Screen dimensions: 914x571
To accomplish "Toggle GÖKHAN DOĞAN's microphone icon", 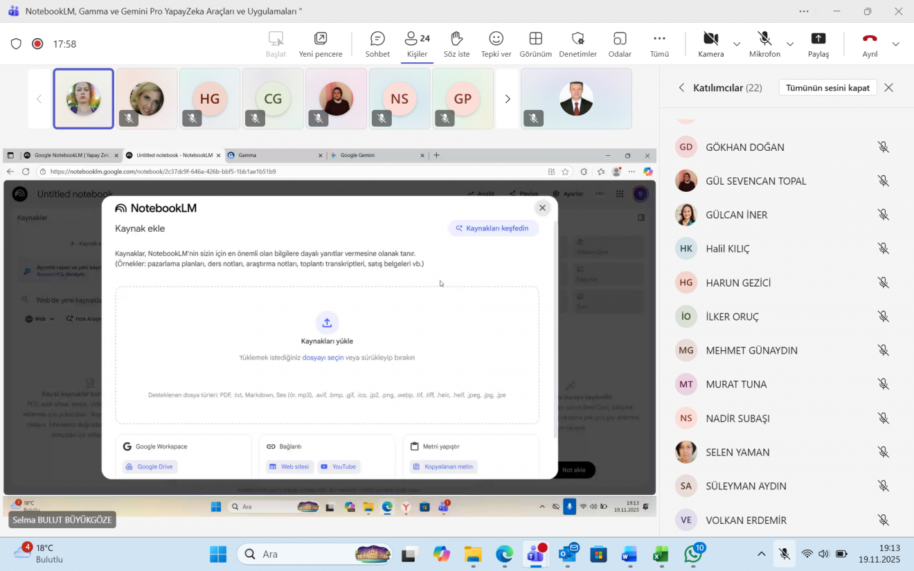I will coord(883,147).
